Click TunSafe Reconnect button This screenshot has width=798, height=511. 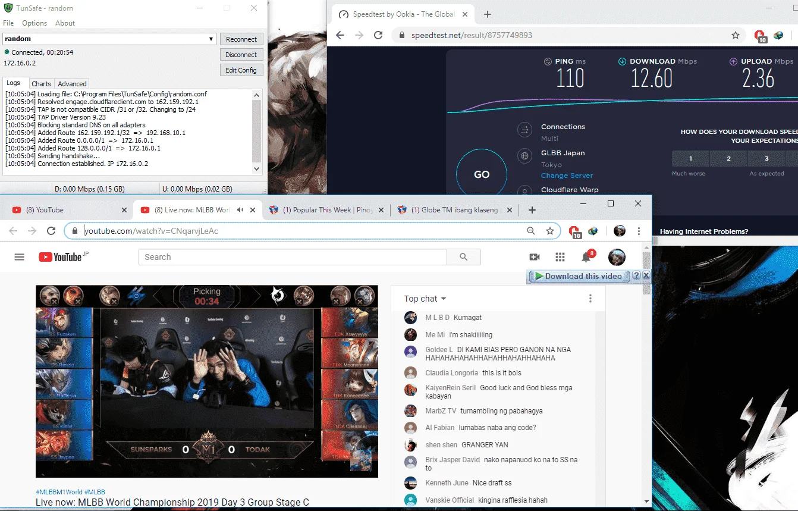[241, 39]
